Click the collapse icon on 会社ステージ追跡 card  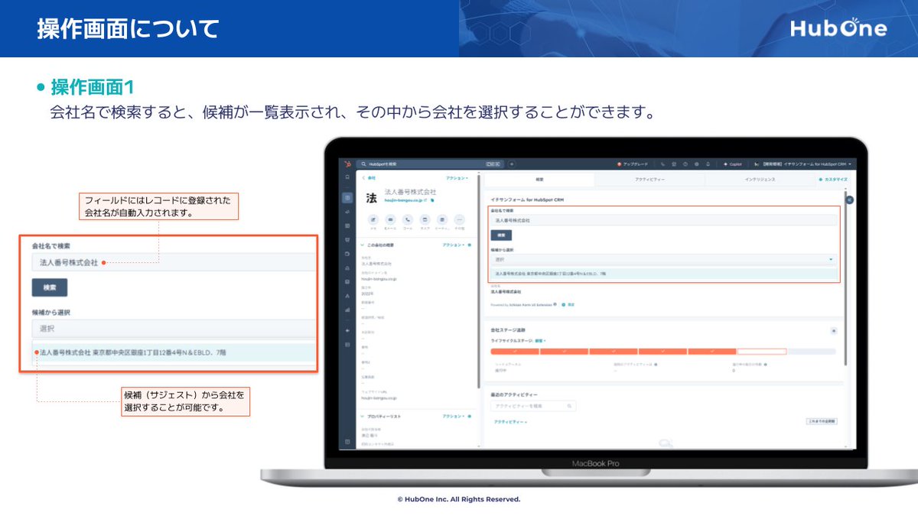(834, 330)
